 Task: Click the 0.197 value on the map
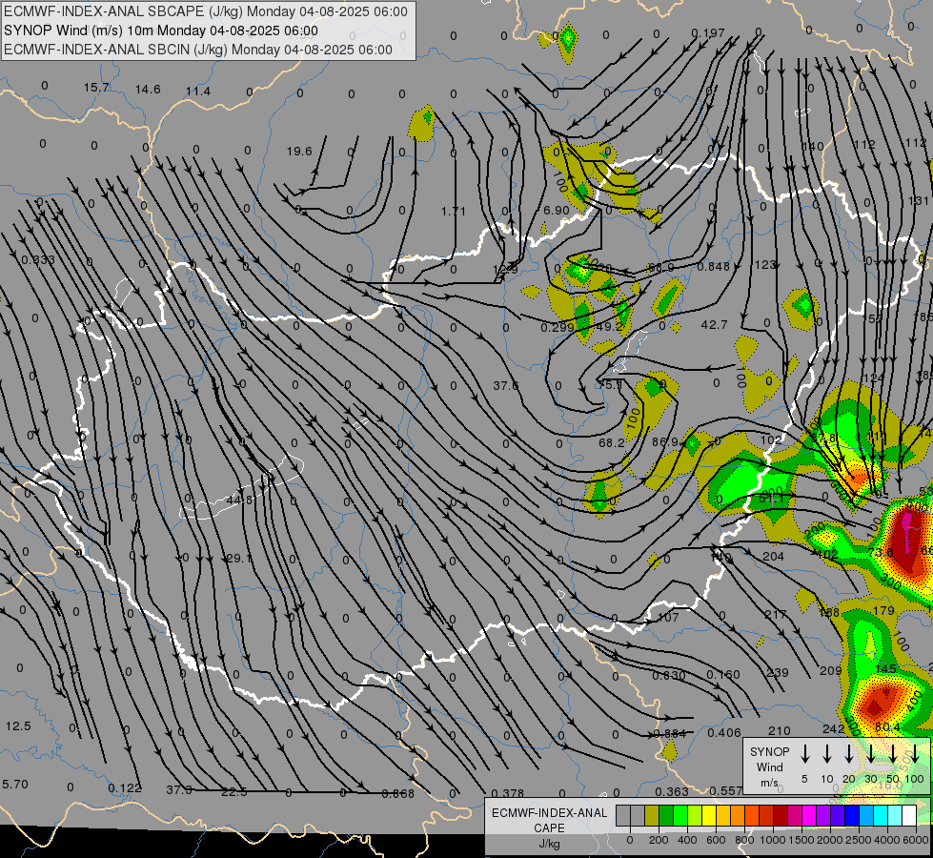tap(708, 33)
